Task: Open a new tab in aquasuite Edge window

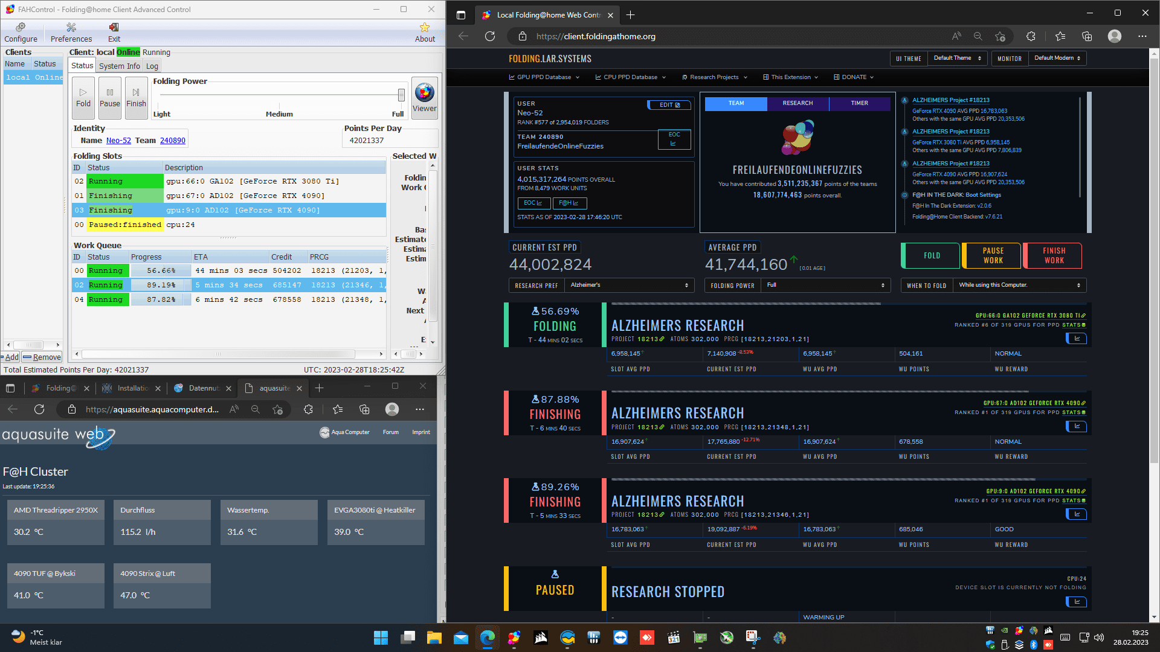Action: coord(319,388)
